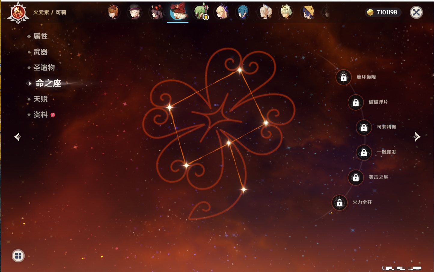434x272 pixels.
Task: Click the red alert badge beside 资料
Action: pos(53,115)
